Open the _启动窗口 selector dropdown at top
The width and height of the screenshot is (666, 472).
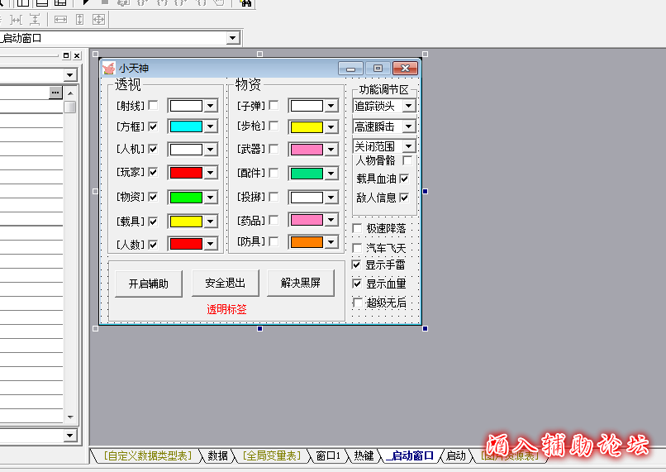click(x=233, y=38)
